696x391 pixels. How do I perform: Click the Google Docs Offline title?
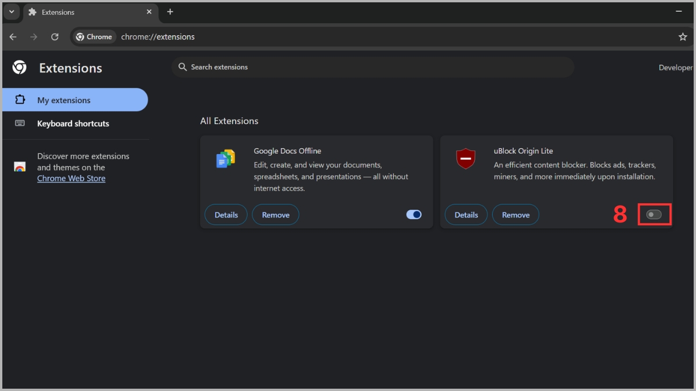coord(287,151)
